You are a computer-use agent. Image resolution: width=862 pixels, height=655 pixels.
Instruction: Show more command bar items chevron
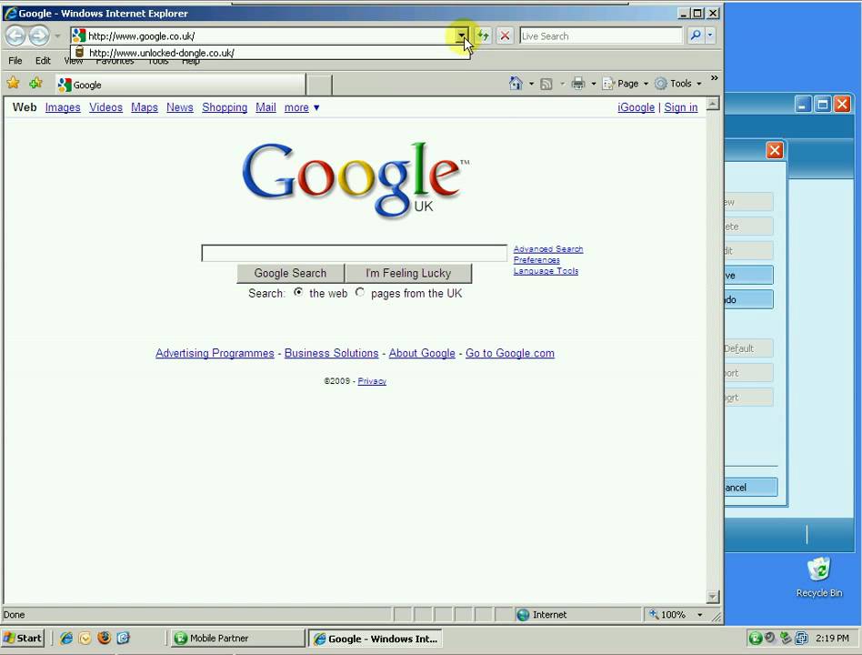coord(714,78)
